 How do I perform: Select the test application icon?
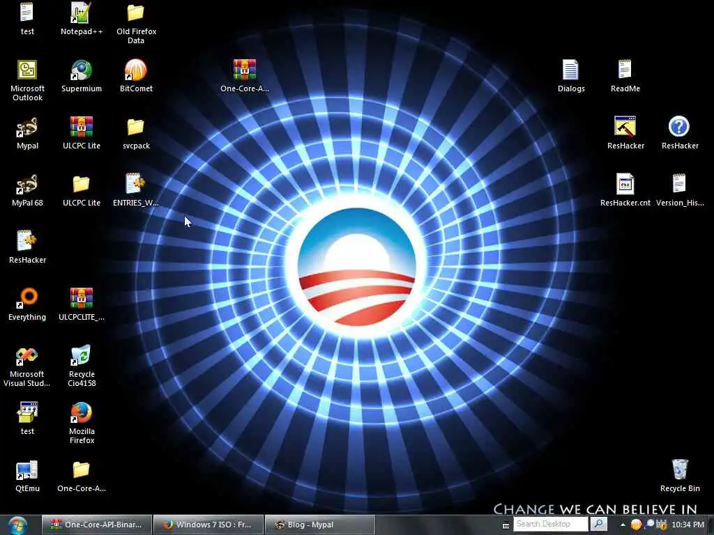[27, 413]
